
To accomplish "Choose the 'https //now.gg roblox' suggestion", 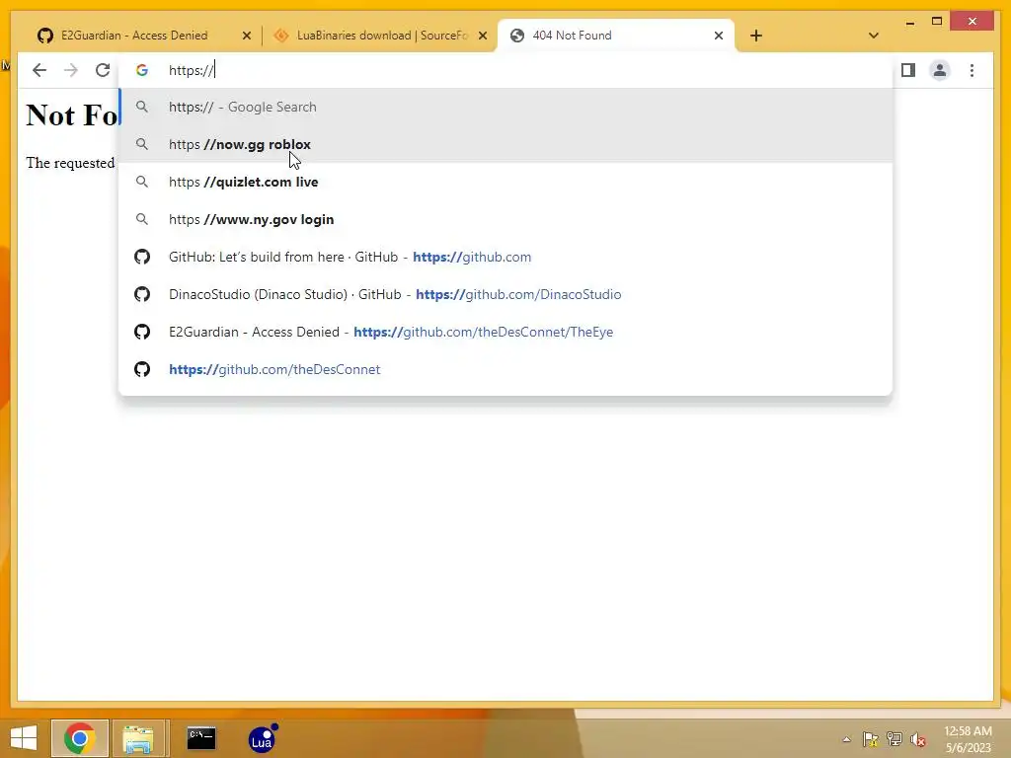I will 505,144.
